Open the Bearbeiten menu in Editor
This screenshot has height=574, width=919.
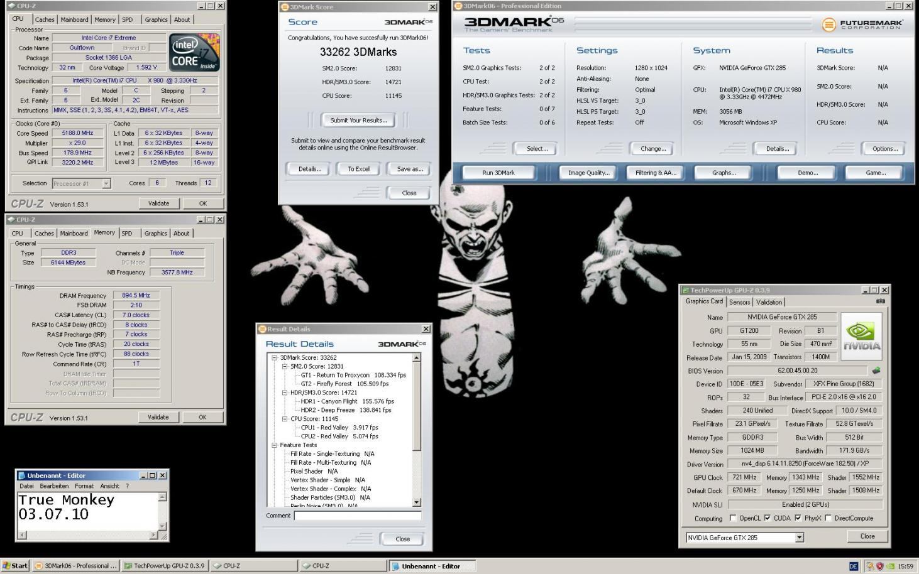(x=54, y=486)
